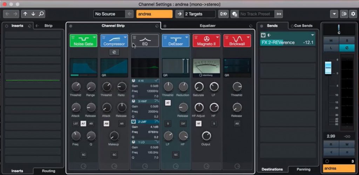Click the Magneto II Output knob
This screenshot has height=175, width=359.
(206, 136)
